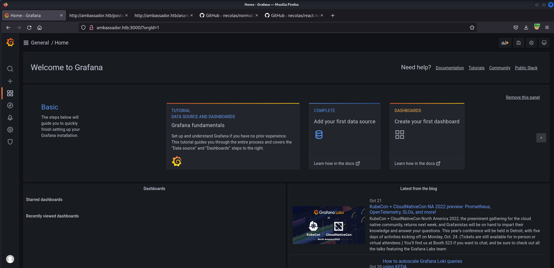Open the Grafana fundamentals tutorial card
Viewport: 554px width, 268px height.
[x=233, y=136]
